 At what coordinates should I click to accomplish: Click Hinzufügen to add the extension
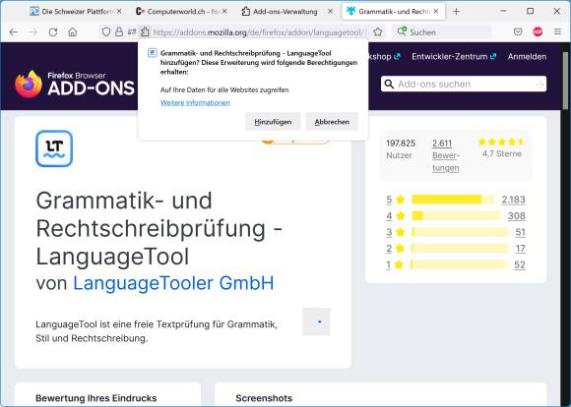click(x=273, y=122)
